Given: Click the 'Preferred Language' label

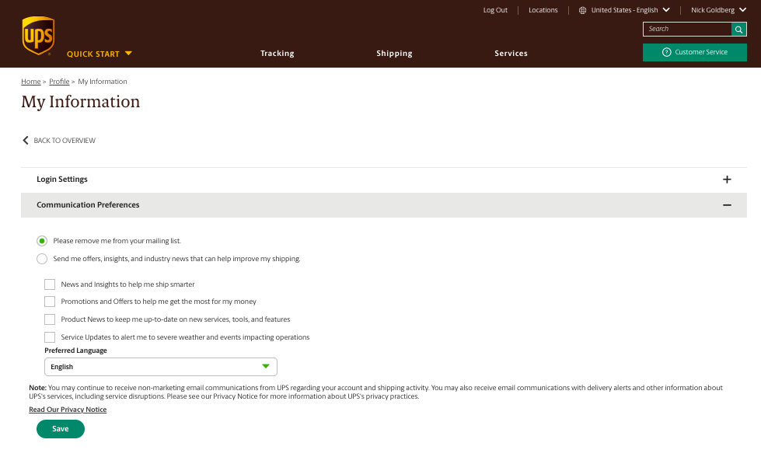Looking at the screenshot, I should click(75, 351).
